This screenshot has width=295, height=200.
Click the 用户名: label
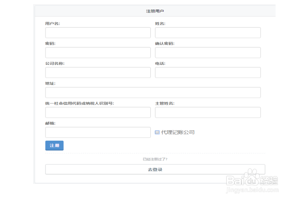pos(52,24)
